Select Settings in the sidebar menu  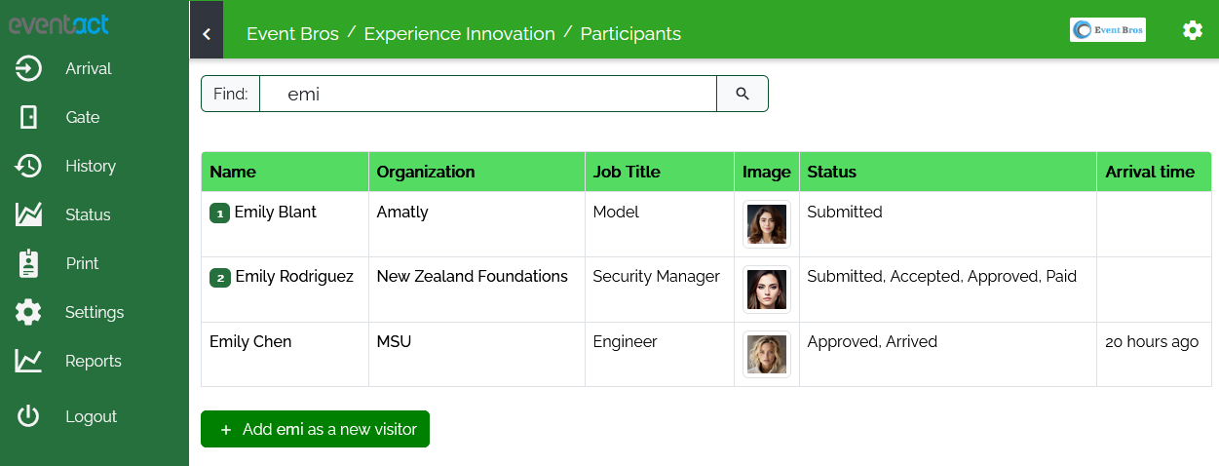94,312
